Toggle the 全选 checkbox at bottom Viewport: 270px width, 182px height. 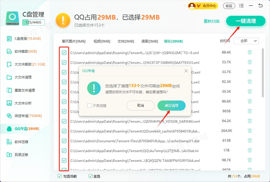click(x=91, y=176)
